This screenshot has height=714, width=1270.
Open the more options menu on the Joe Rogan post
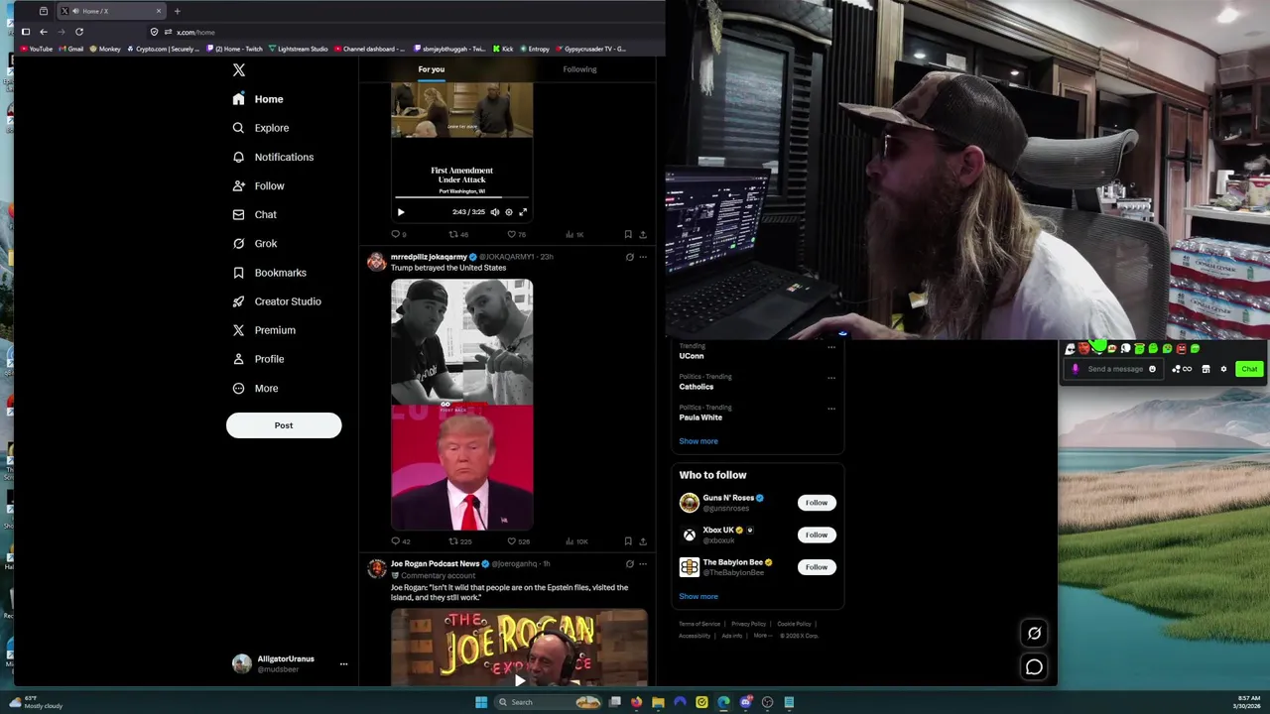pyautogui.click(x=643, y=563)
